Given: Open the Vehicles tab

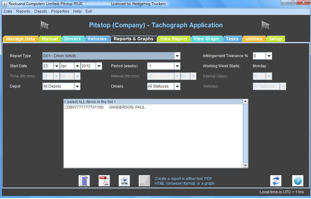Looking at the screenshot, I should (x=97, y=39).
